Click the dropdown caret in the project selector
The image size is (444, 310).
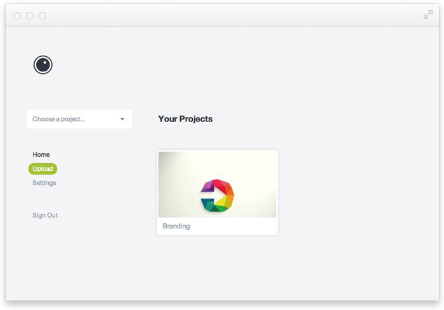(122, 119)
